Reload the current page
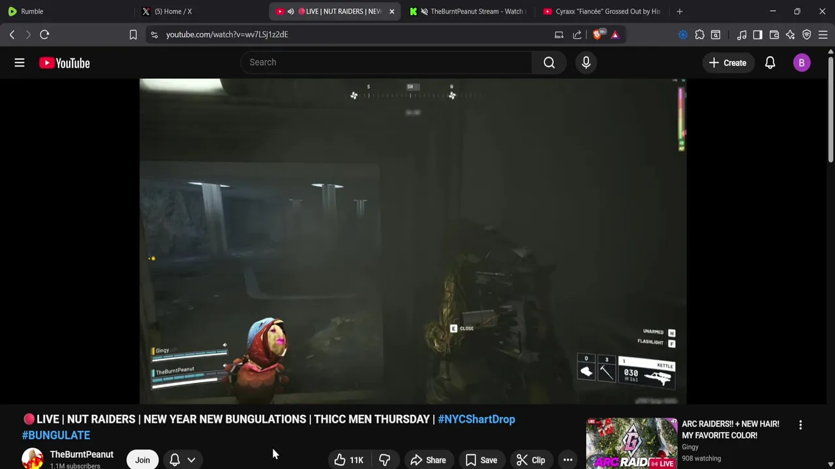 [x=44, y=35]
